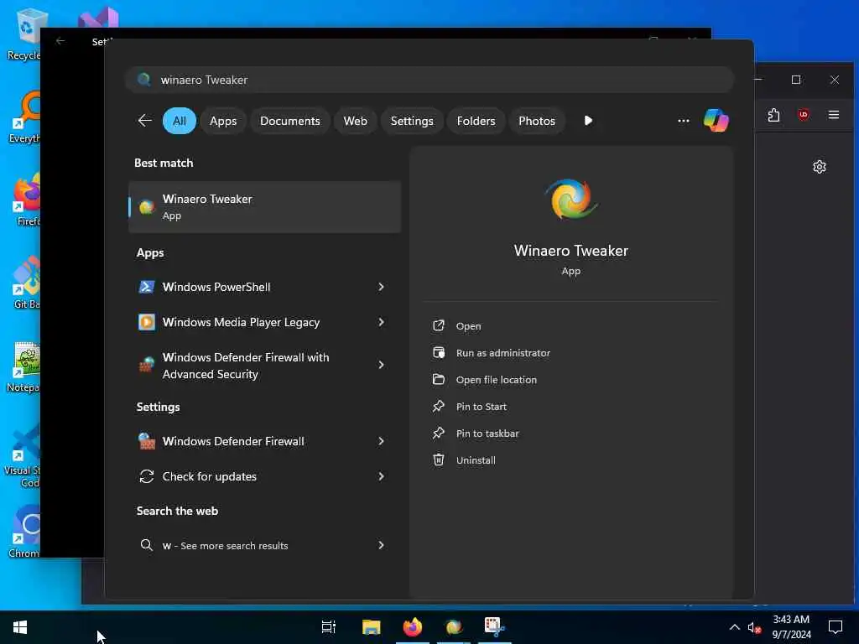The image size is (859, 644).
Task: Open the notification center icon
Action: point(836,627)
